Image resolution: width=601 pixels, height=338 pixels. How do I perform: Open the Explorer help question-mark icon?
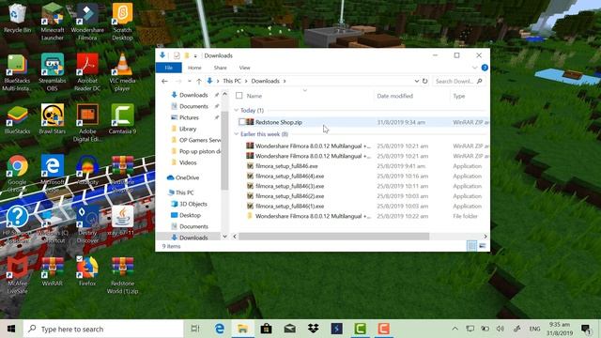coord(485,68)
